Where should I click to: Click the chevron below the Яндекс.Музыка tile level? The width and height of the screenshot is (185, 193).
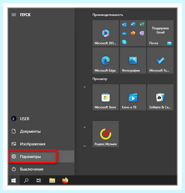[85, 146]
